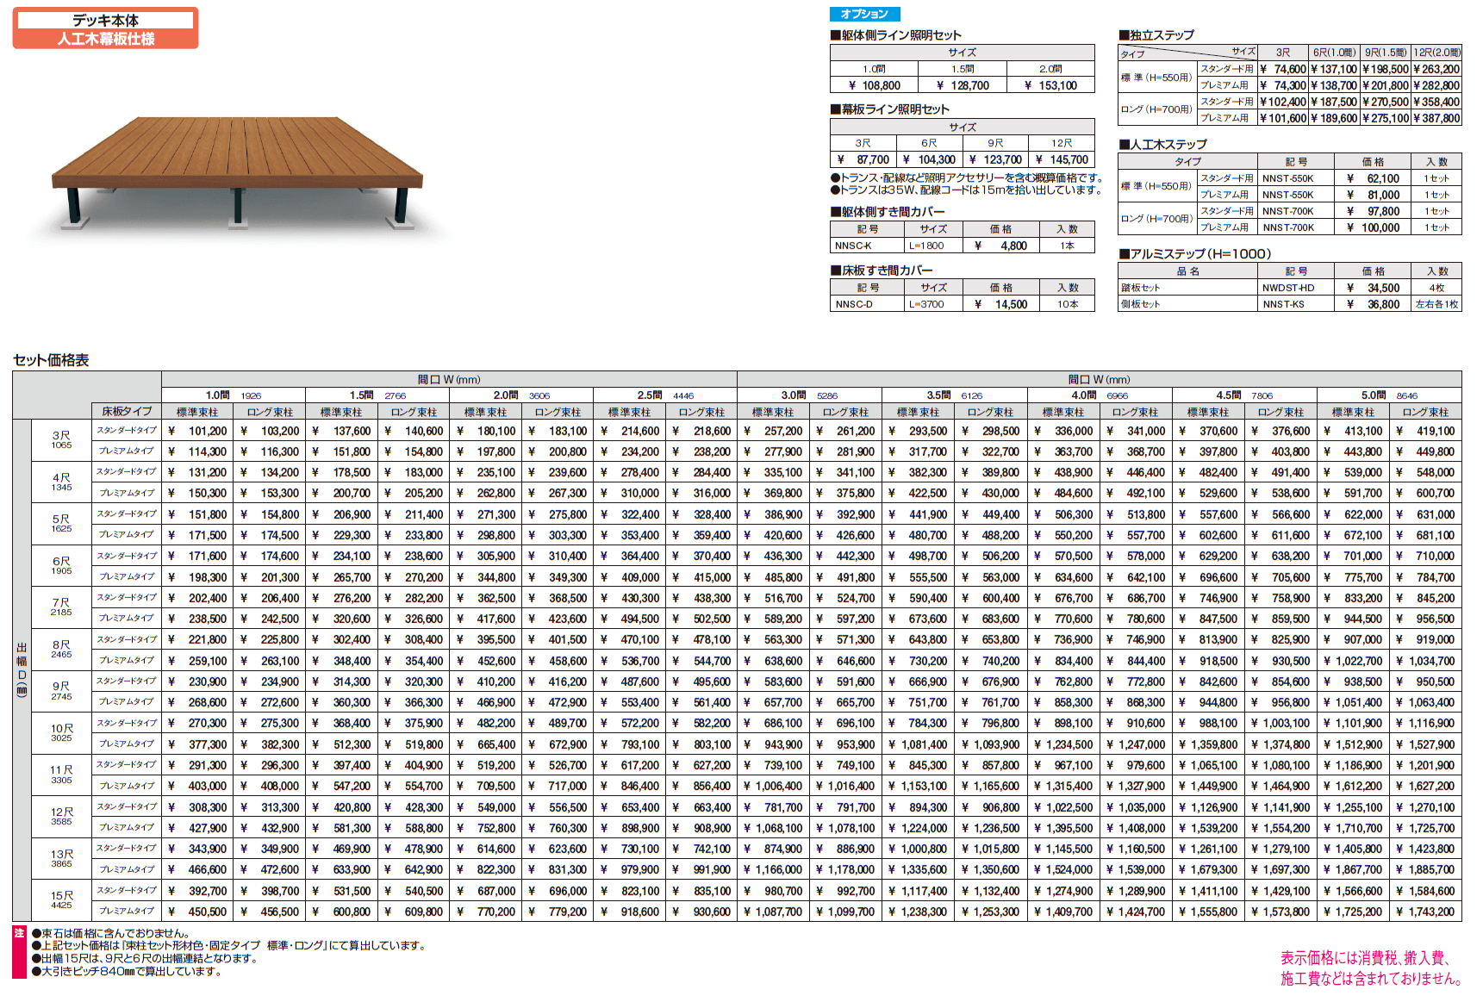
Task: Select the デッキ本体 header badge
Action: [x=106, y=20]
